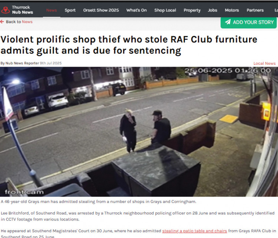Open the Property section
Viewport: 278px width, 238px height.
click(192, 10)
